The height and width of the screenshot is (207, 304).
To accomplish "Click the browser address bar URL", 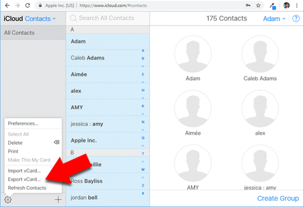I will tap(113, 5).
